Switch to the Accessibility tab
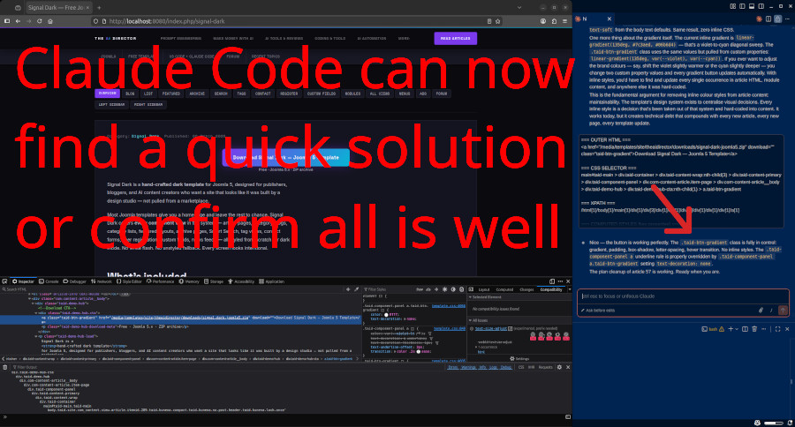Screen dimensions: 795x427 click(241, 281)
